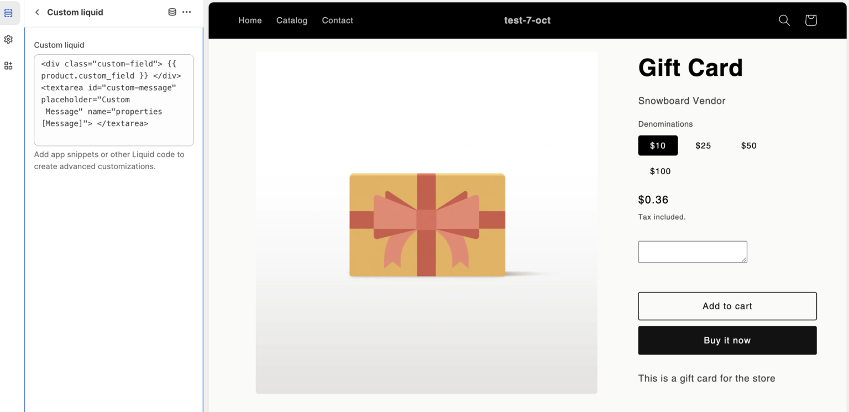Image resolution: width=849 pixels, height=412 pixels.
Task: Open the App embeds icon in sidebar
Action: (8, 65)
